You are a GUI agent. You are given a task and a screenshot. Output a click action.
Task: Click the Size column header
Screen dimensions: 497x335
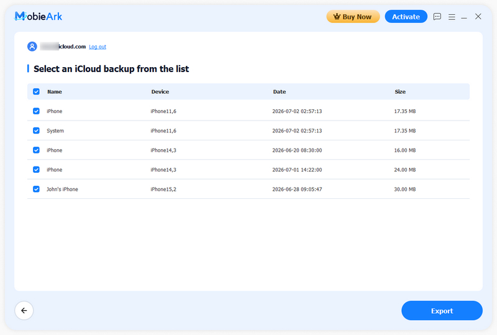pyautogui.click(x=400, y=92)
